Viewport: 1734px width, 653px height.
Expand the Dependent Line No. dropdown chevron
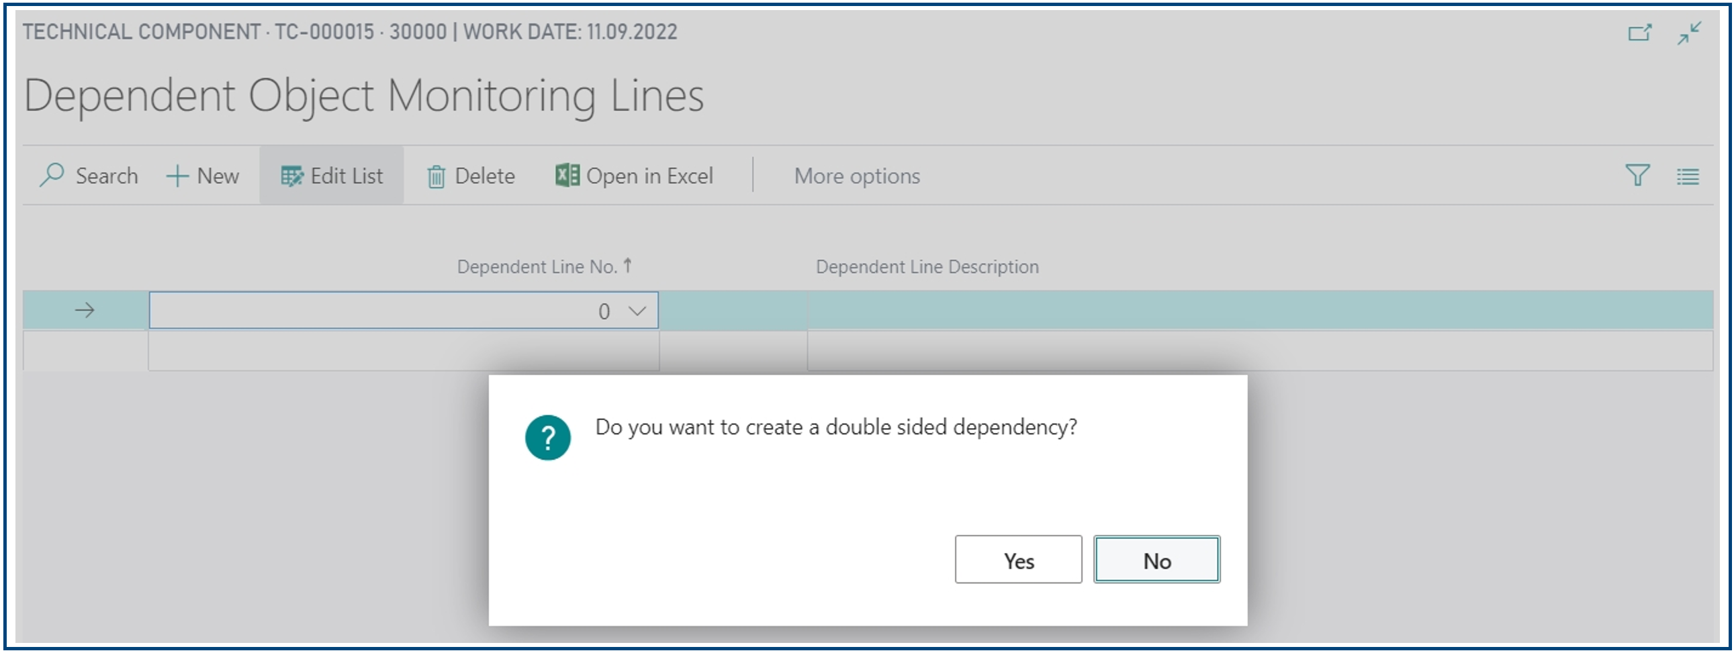click(637, 311)
